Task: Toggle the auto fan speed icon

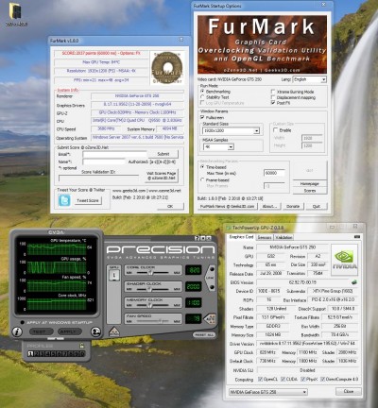Action: 210,318
